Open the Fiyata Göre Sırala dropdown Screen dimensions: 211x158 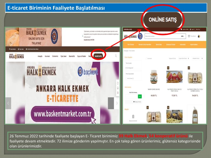pos(184,58)
